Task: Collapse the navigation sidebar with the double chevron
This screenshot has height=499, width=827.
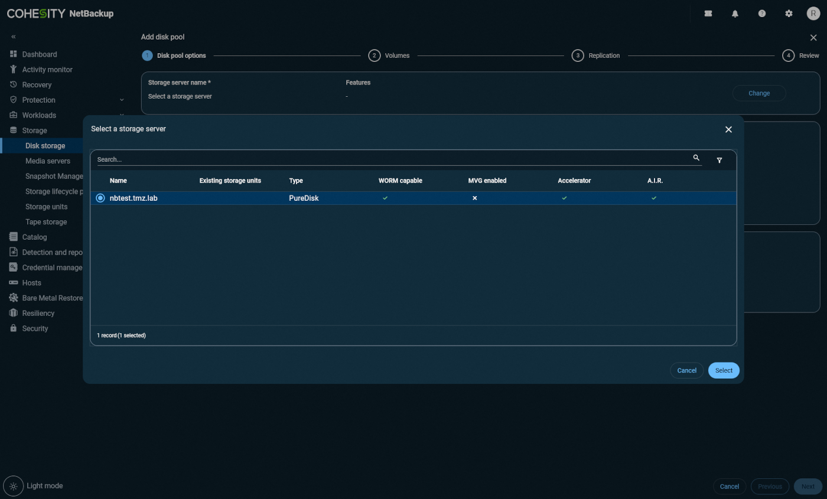Action: click(13, 36)
